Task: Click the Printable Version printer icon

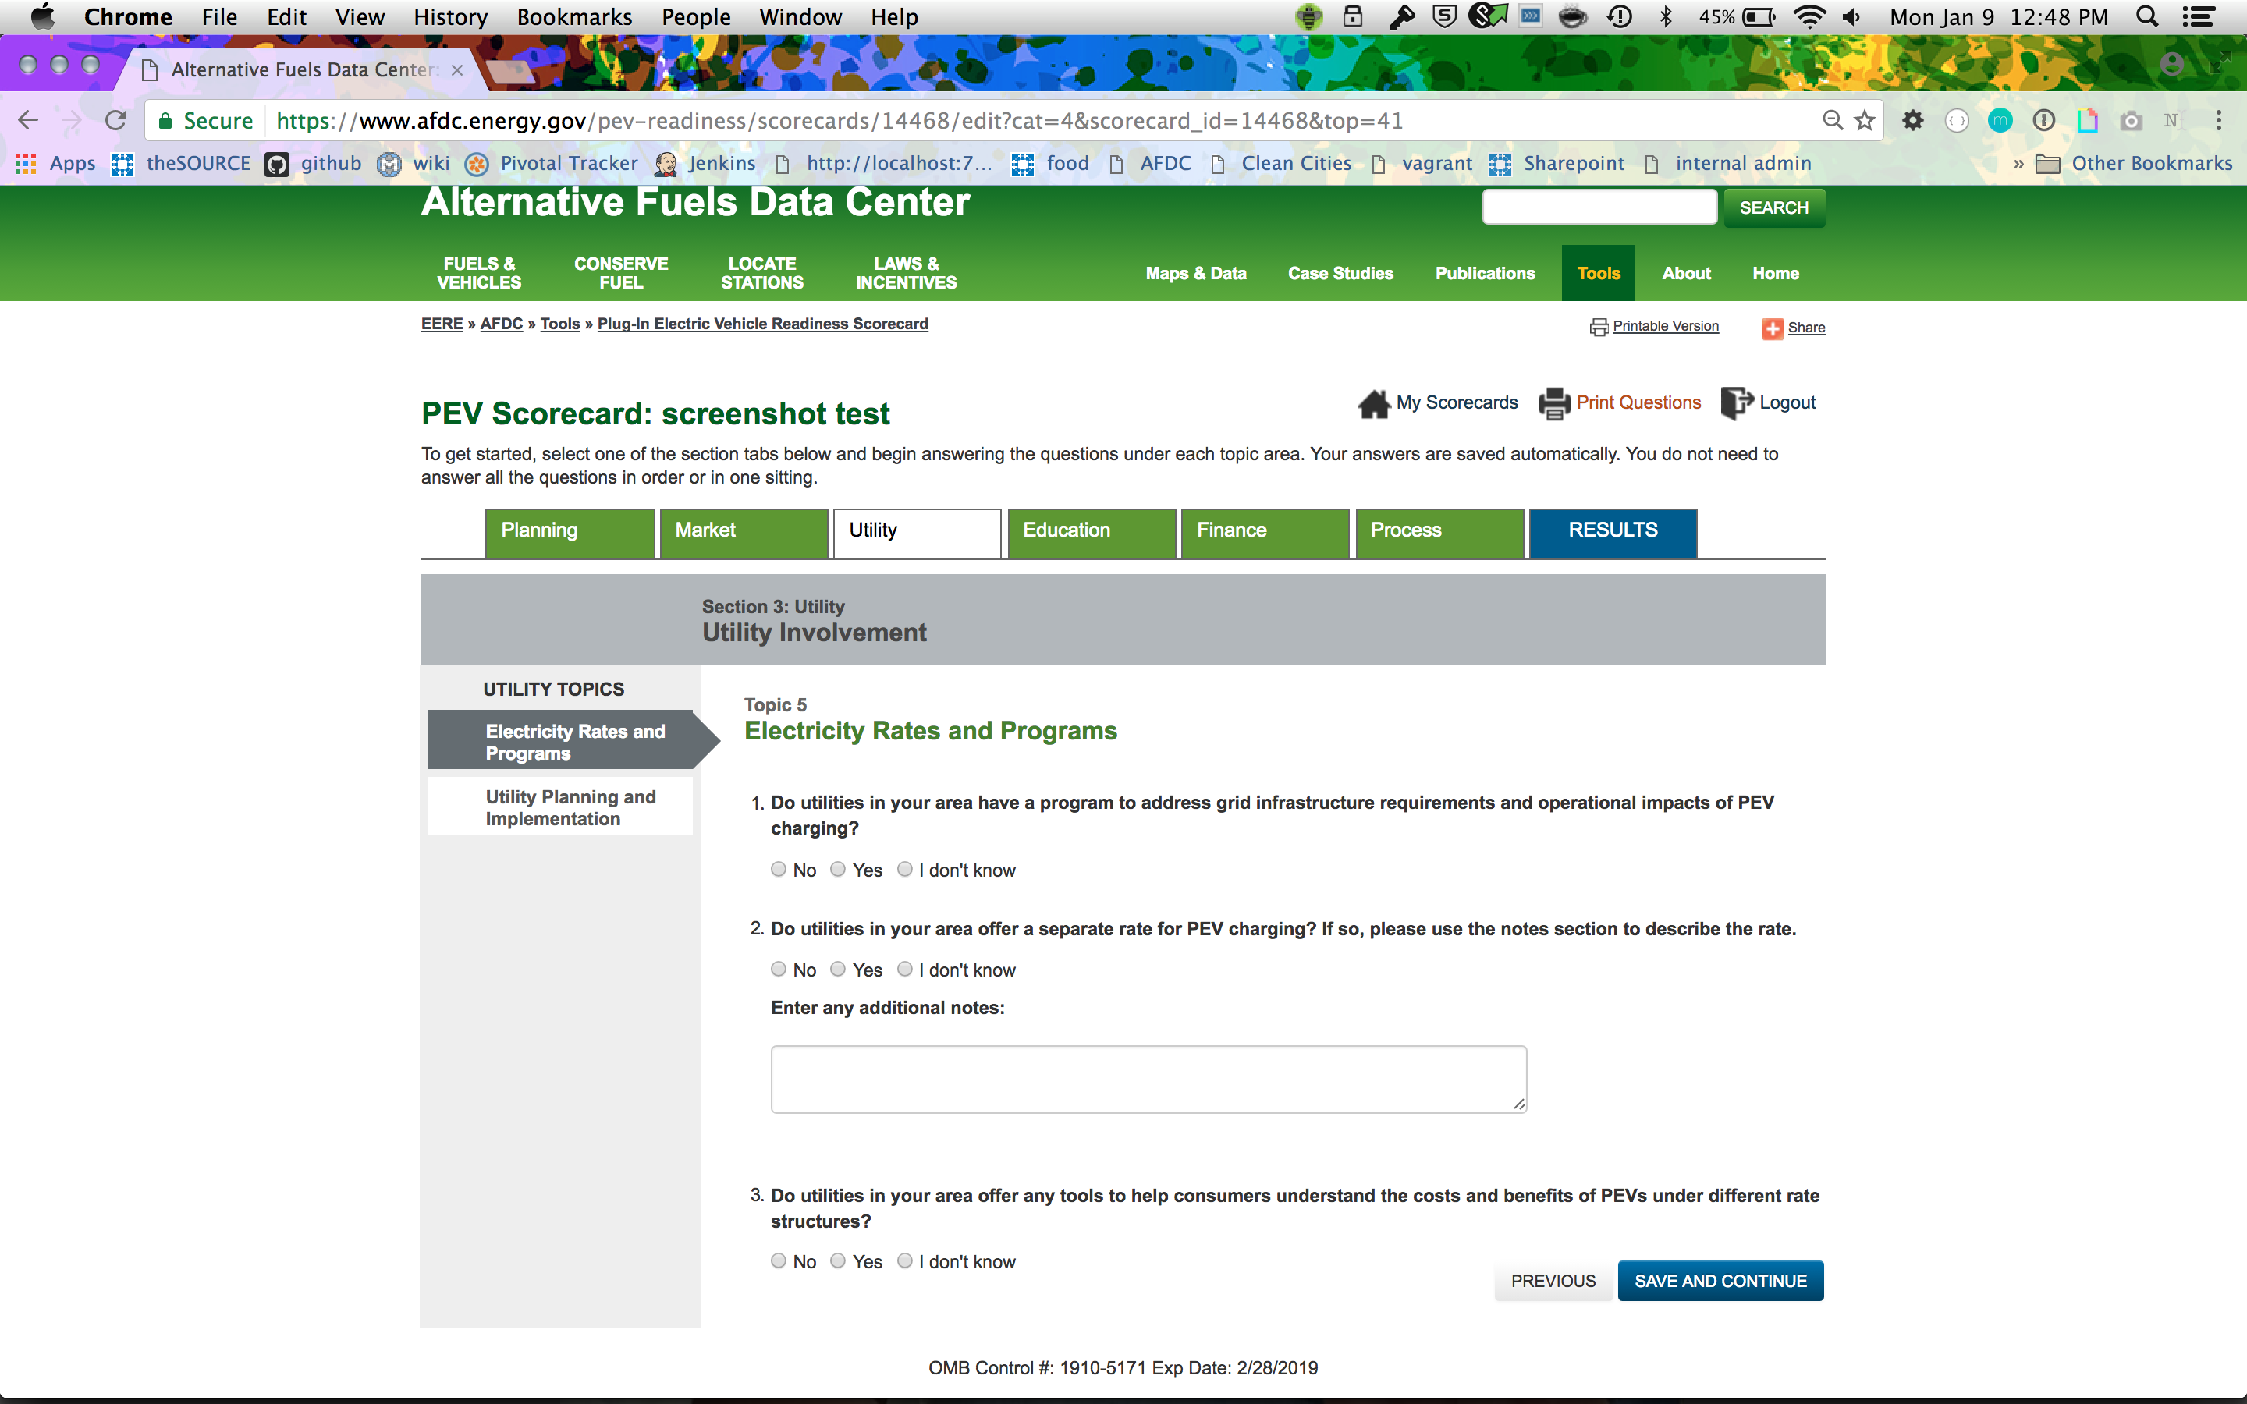Action: coord(1599,327)
